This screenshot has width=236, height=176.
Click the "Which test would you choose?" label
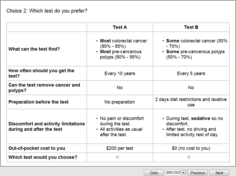(43, 157)
